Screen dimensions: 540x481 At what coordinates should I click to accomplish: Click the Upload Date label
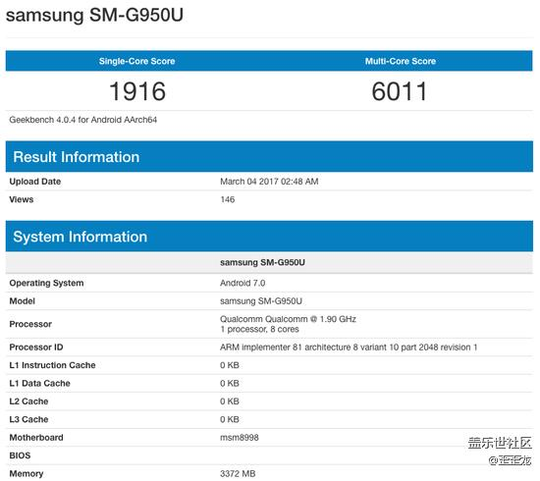pos(35,182)
